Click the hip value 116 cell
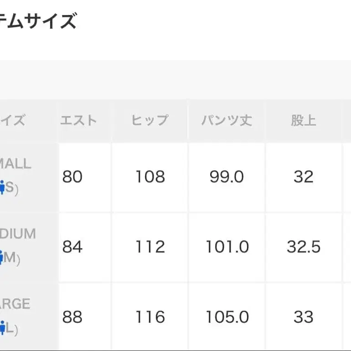Viewport: 351px width, 351px height. (150, 317)
